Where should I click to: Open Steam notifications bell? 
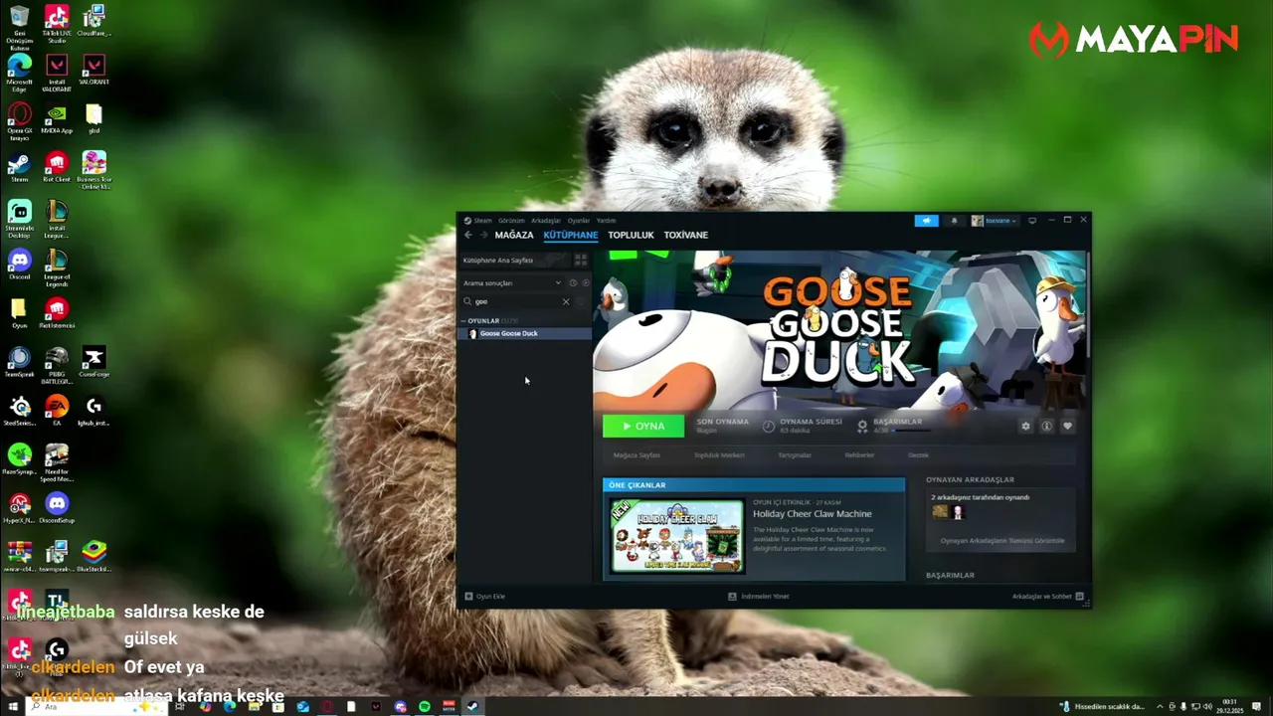click(954, 221)
